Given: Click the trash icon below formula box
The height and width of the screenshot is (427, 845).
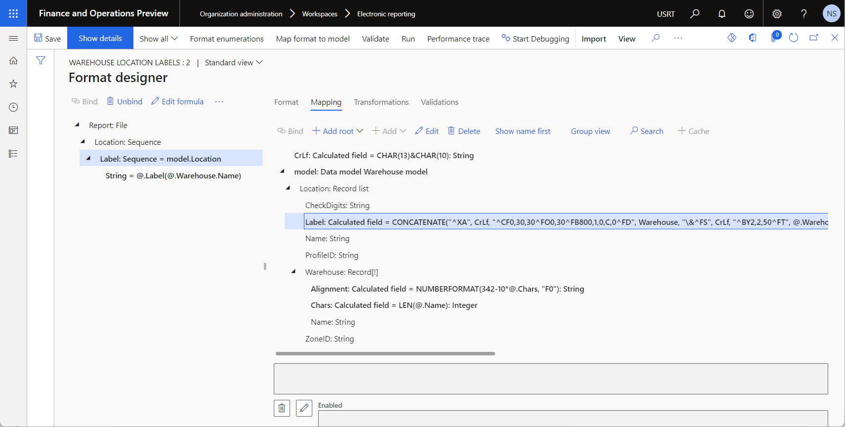Looking at the screenshot, I should tap(282, 408).
